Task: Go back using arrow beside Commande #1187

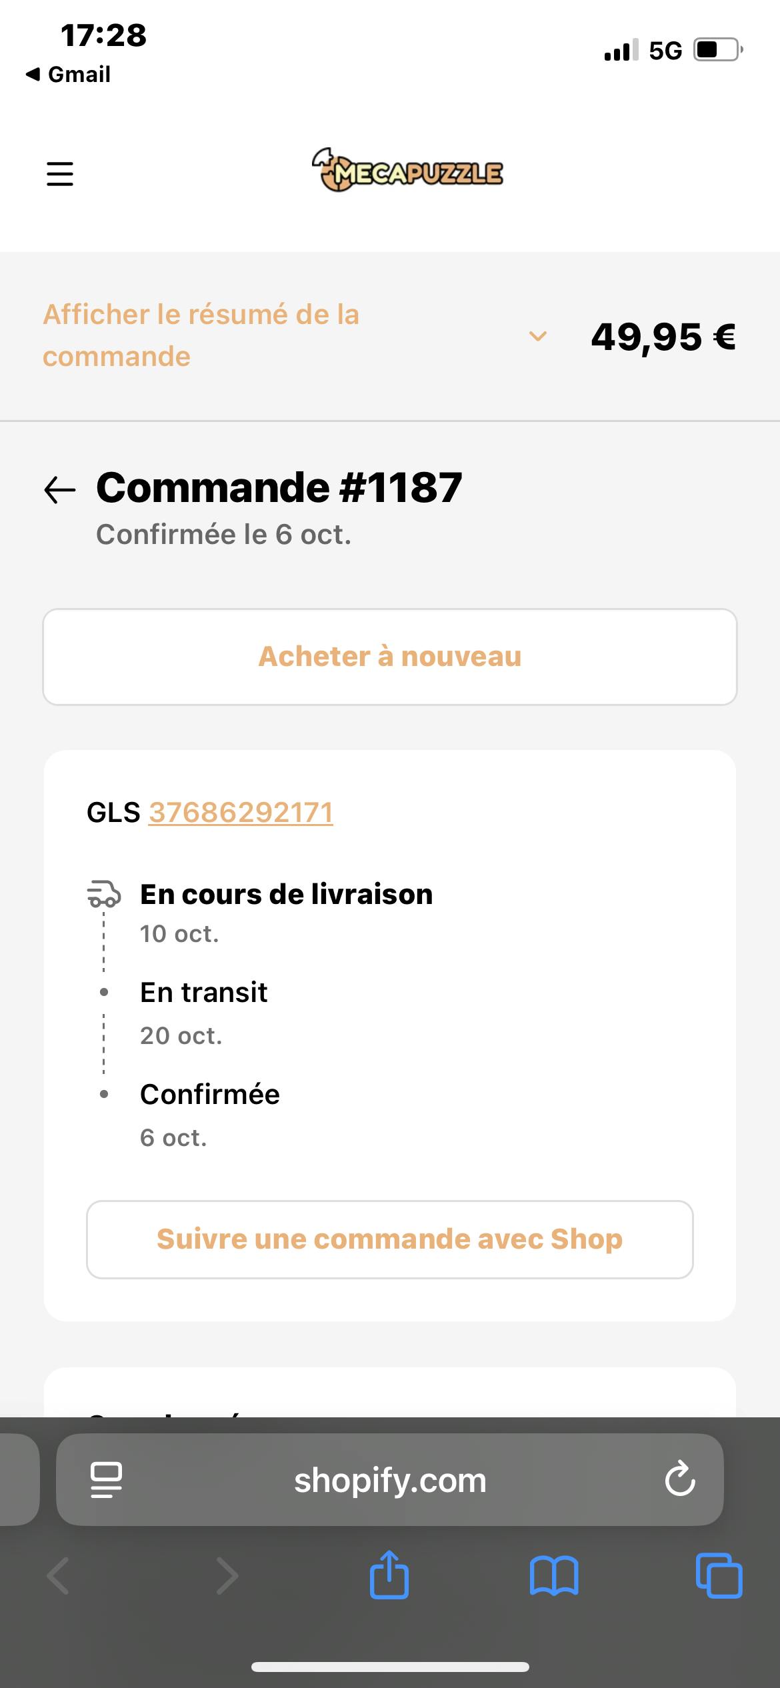Action: coord(60,490)
